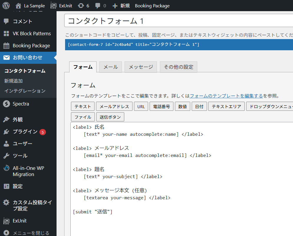Insert a メールアドレス tag
Screen dimensions: 293x236
pyautogui.click(x=114, y=106)
